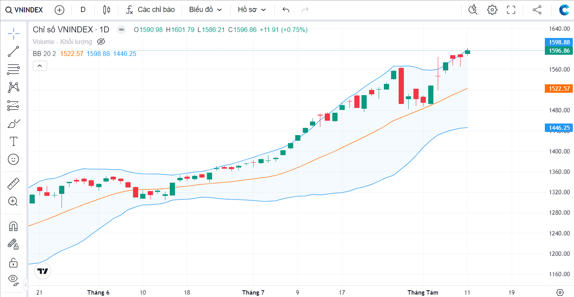Expand the Hồ sơ dropdown menu

pos(252,10)
